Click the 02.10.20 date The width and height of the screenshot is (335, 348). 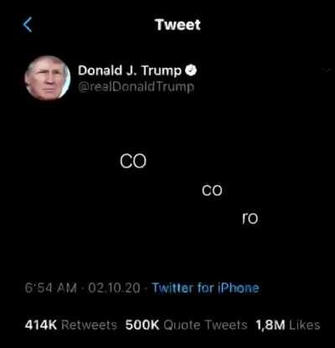pyautogui.click(x=114, y=288)
